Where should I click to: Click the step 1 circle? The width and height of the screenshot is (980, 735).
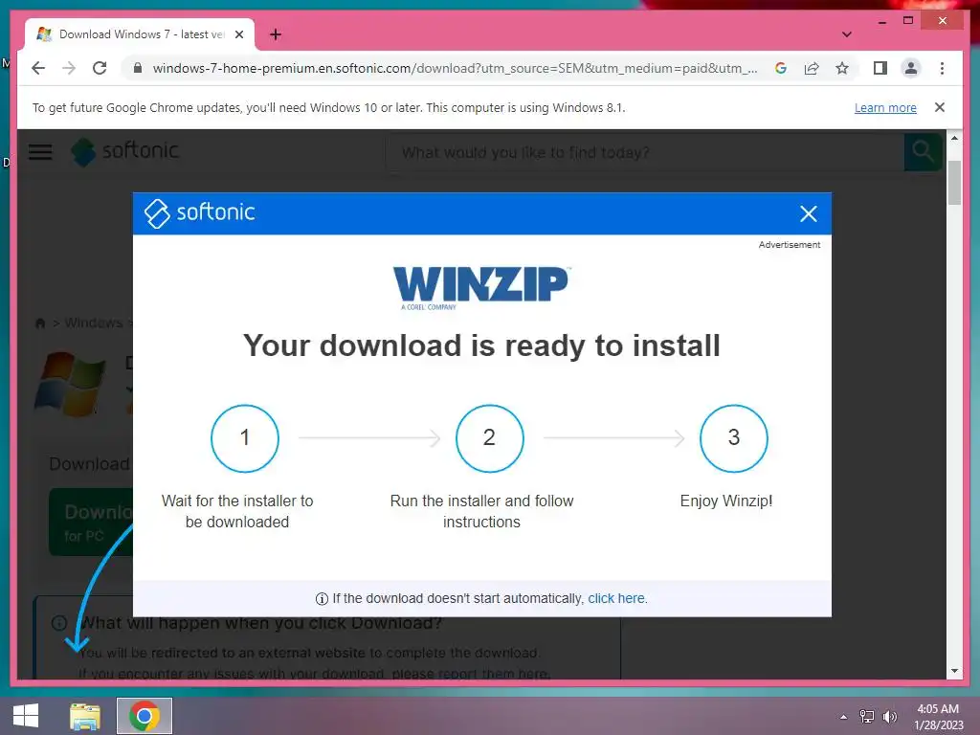click(x=245, y=438)
